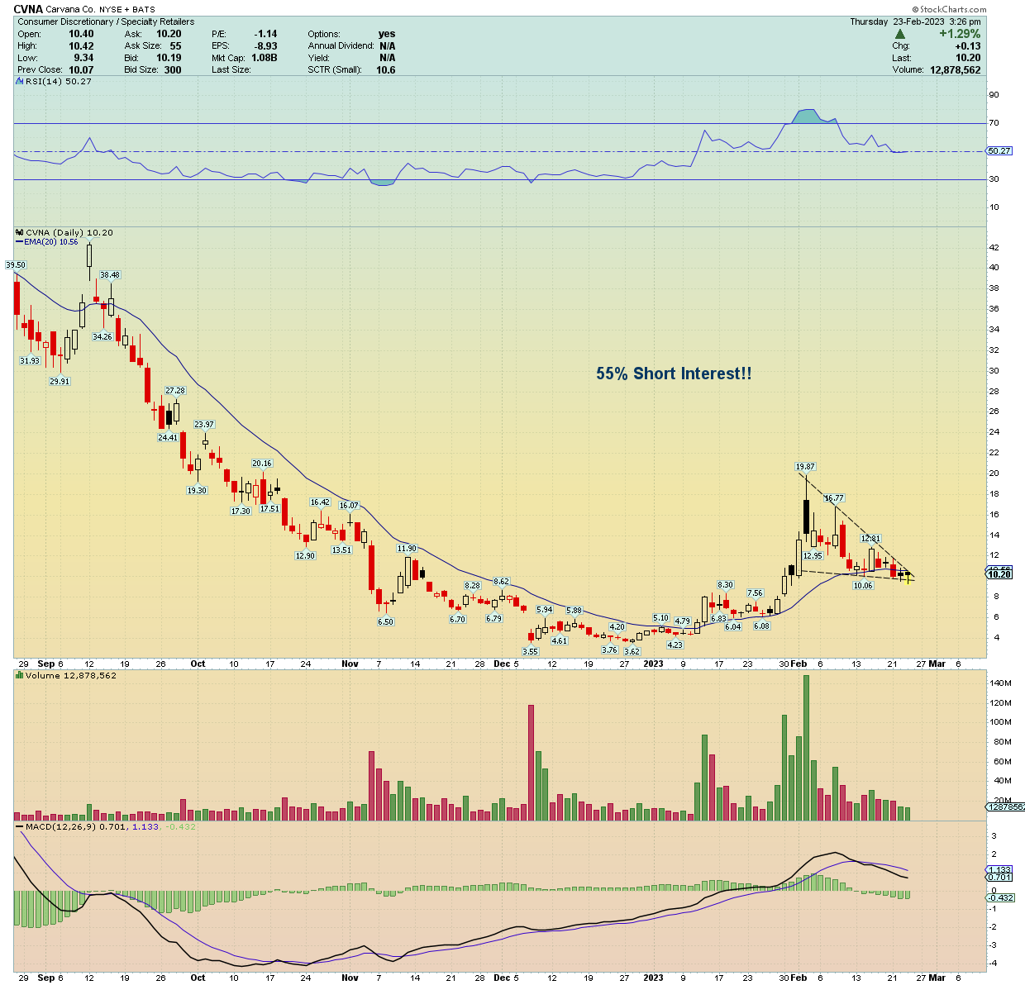
Task: Click the last price tag 10.20 on right axis
Action: (999, 574)
